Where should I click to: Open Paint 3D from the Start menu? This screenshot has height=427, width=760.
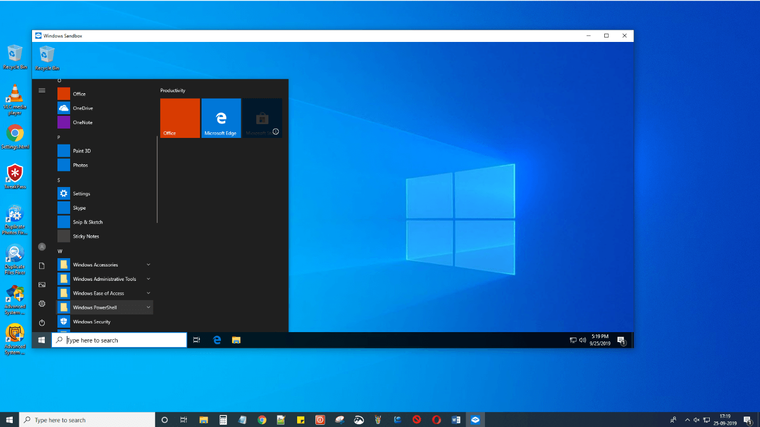(81, 151)
